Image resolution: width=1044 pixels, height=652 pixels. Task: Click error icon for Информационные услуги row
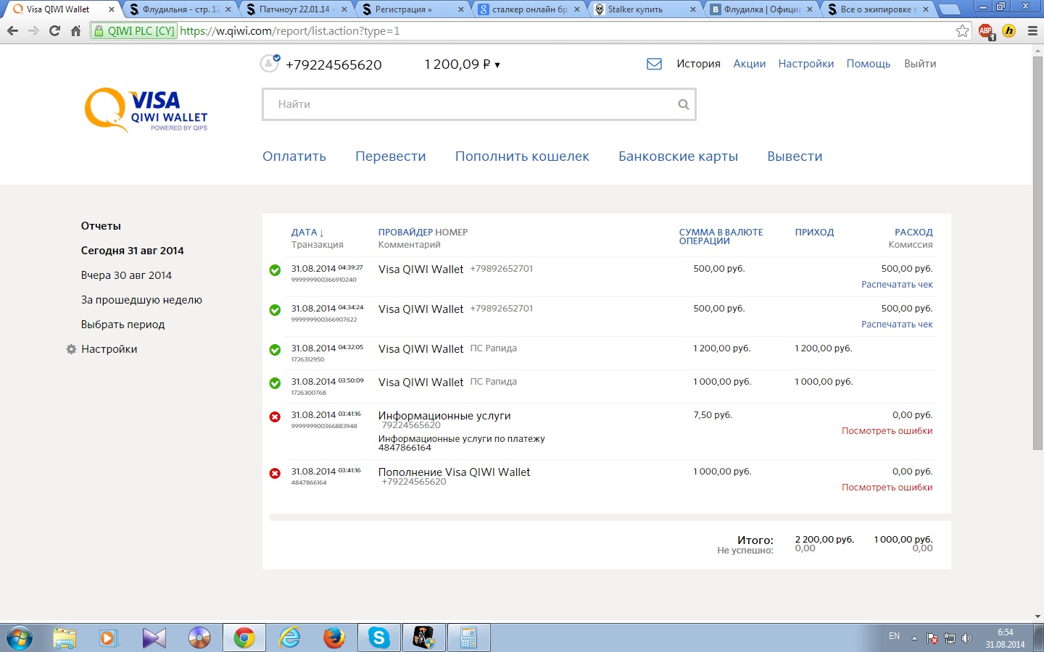275,417
